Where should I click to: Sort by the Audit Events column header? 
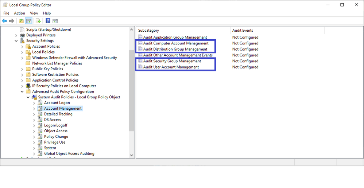277,30
